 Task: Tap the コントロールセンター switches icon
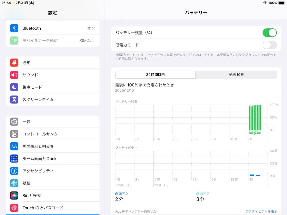14,134
